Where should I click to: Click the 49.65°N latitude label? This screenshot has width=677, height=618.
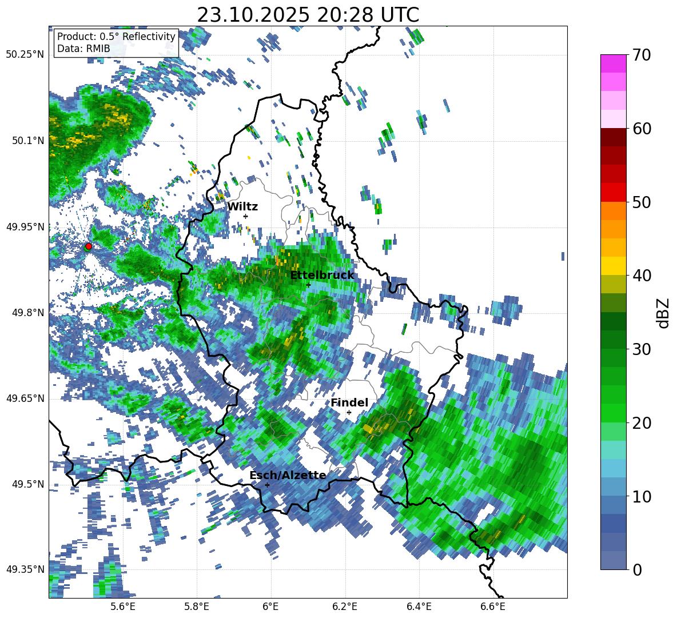coord(25,398)
